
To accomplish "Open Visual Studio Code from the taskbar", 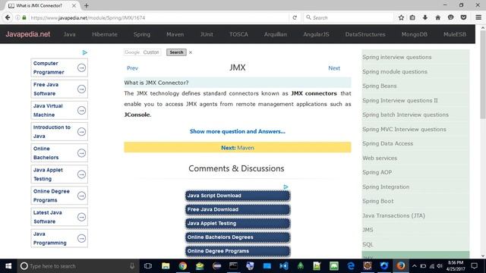I will point(283,266).
